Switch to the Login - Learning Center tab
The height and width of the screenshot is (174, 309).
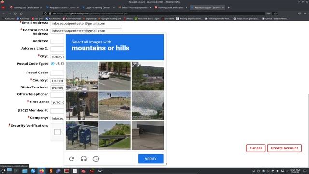[x=98, y=8]
